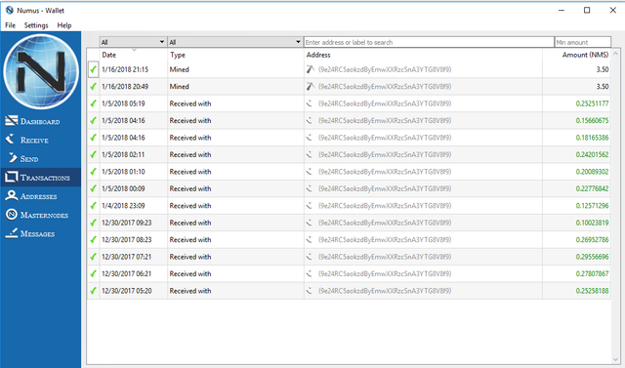Image resolution: width=625 pixels, height=368 pixels.
Task: Click confirmed checkmark of 1/5/2018 05:19 row
Action: [x=94, y=103]
